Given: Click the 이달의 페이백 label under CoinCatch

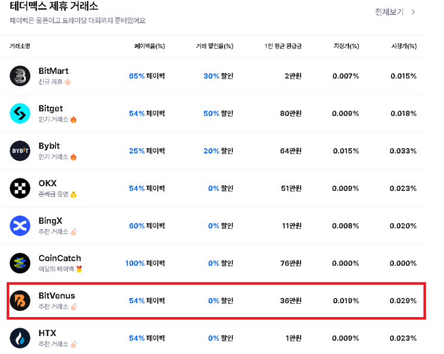Looking at the screenshot, I should (56, 269).
